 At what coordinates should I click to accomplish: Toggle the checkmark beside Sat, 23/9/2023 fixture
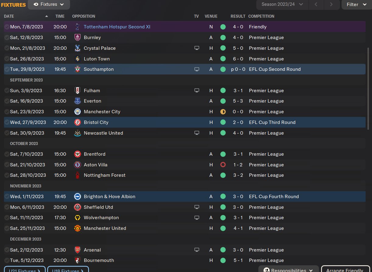(7, 112)
